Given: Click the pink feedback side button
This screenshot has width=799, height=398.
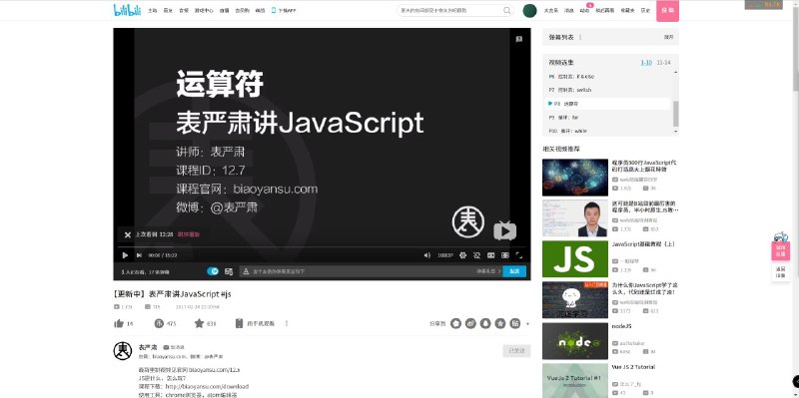Looking at the screenshot, I should (x=781, y=251).
